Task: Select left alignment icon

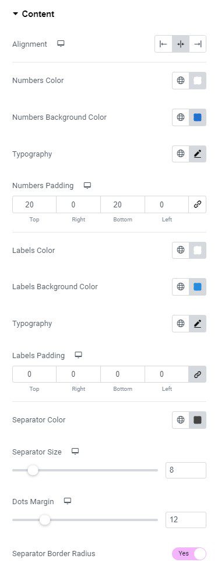Action: 163,44
